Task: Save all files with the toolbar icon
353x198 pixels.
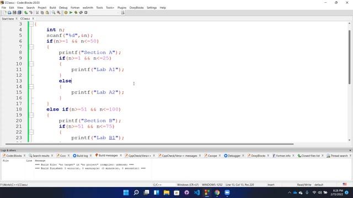Action: pyautogui.click(x=19, y=13)
